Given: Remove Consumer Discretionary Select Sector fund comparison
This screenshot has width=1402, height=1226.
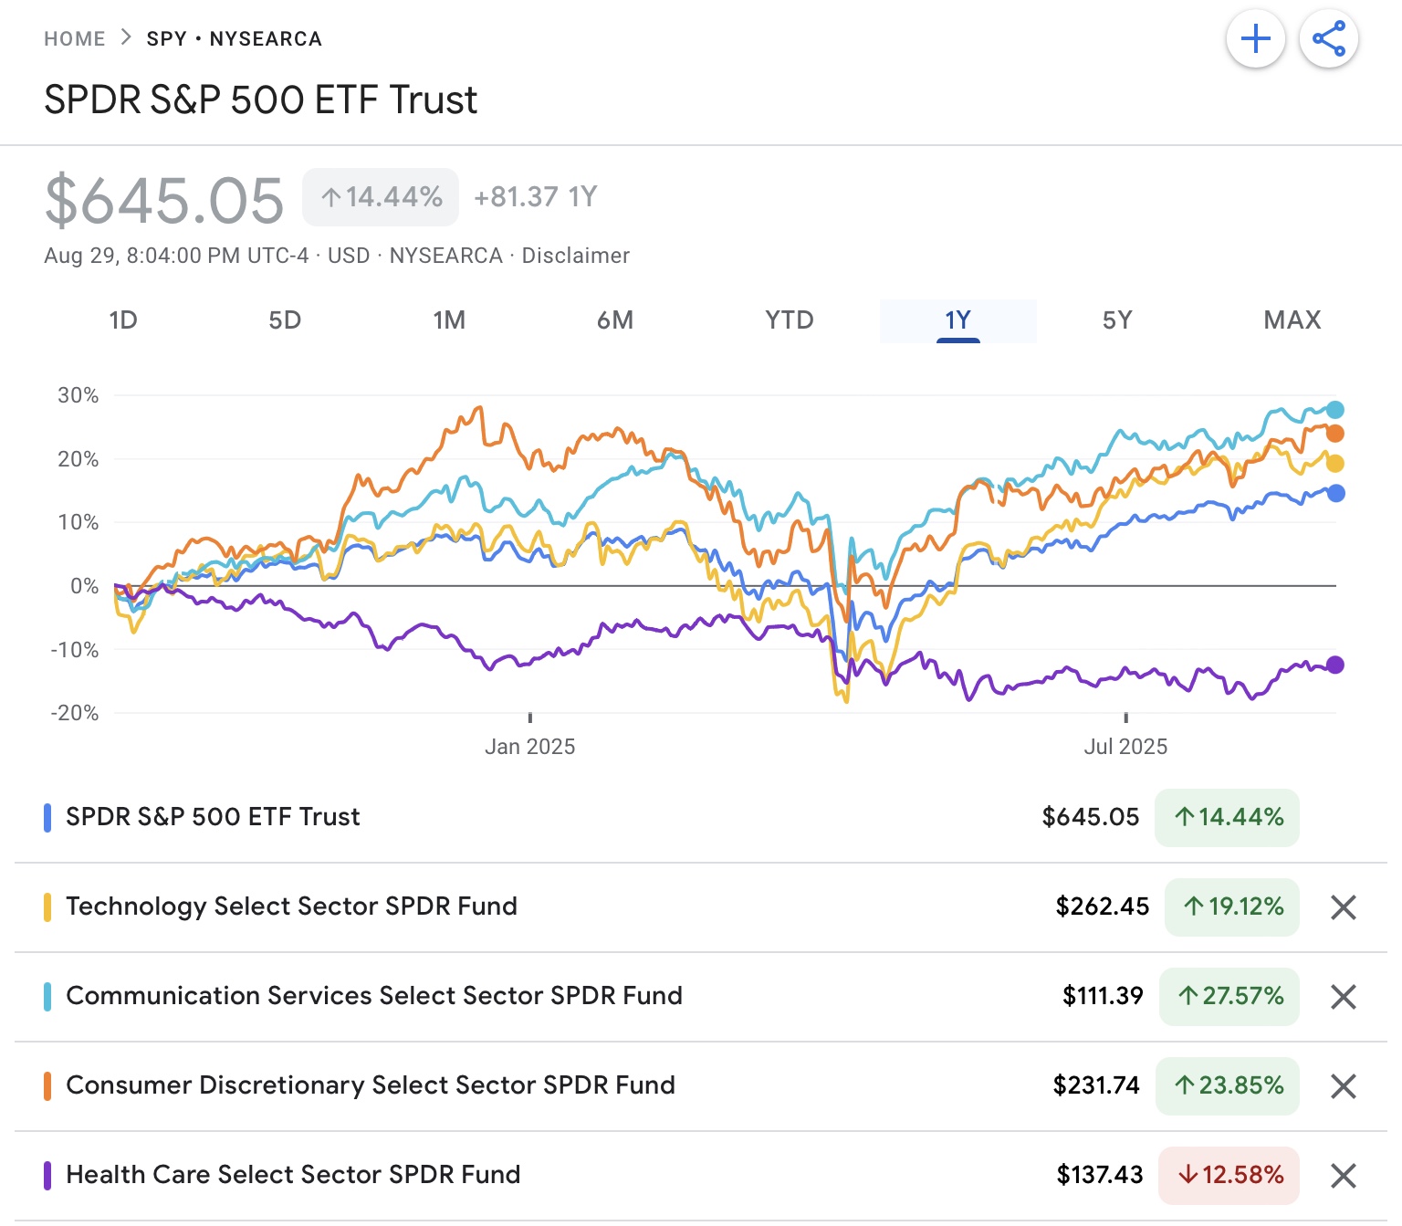Looking at the screenshot, I should (x=1343, y=1086).
